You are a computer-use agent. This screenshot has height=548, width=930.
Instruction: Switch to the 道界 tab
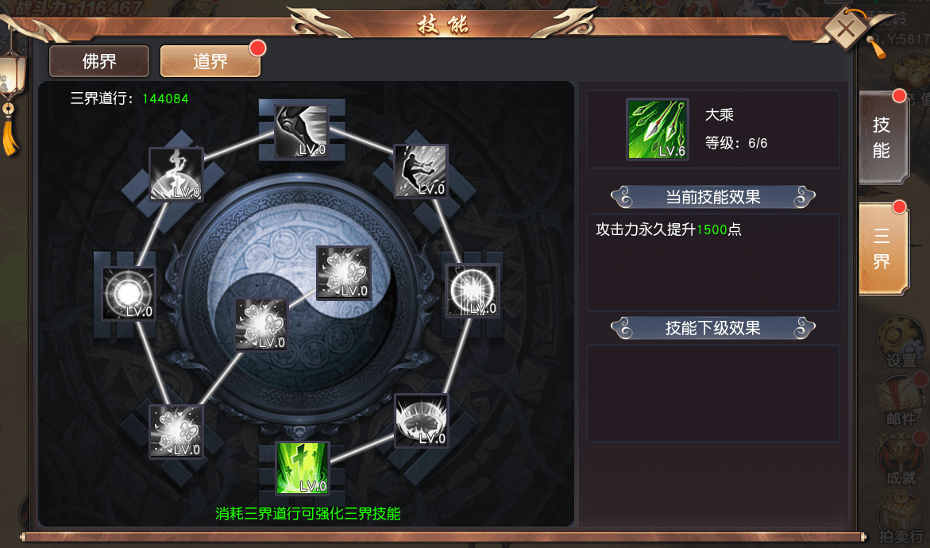coord(210,61)
